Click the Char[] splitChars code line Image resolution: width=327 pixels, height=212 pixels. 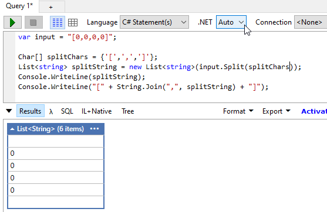click(87, 57)
